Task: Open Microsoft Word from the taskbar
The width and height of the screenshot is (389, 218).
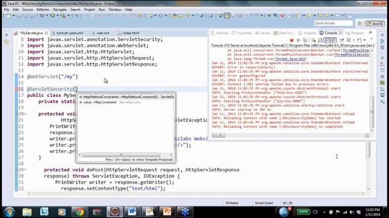Action: point(133,212)
